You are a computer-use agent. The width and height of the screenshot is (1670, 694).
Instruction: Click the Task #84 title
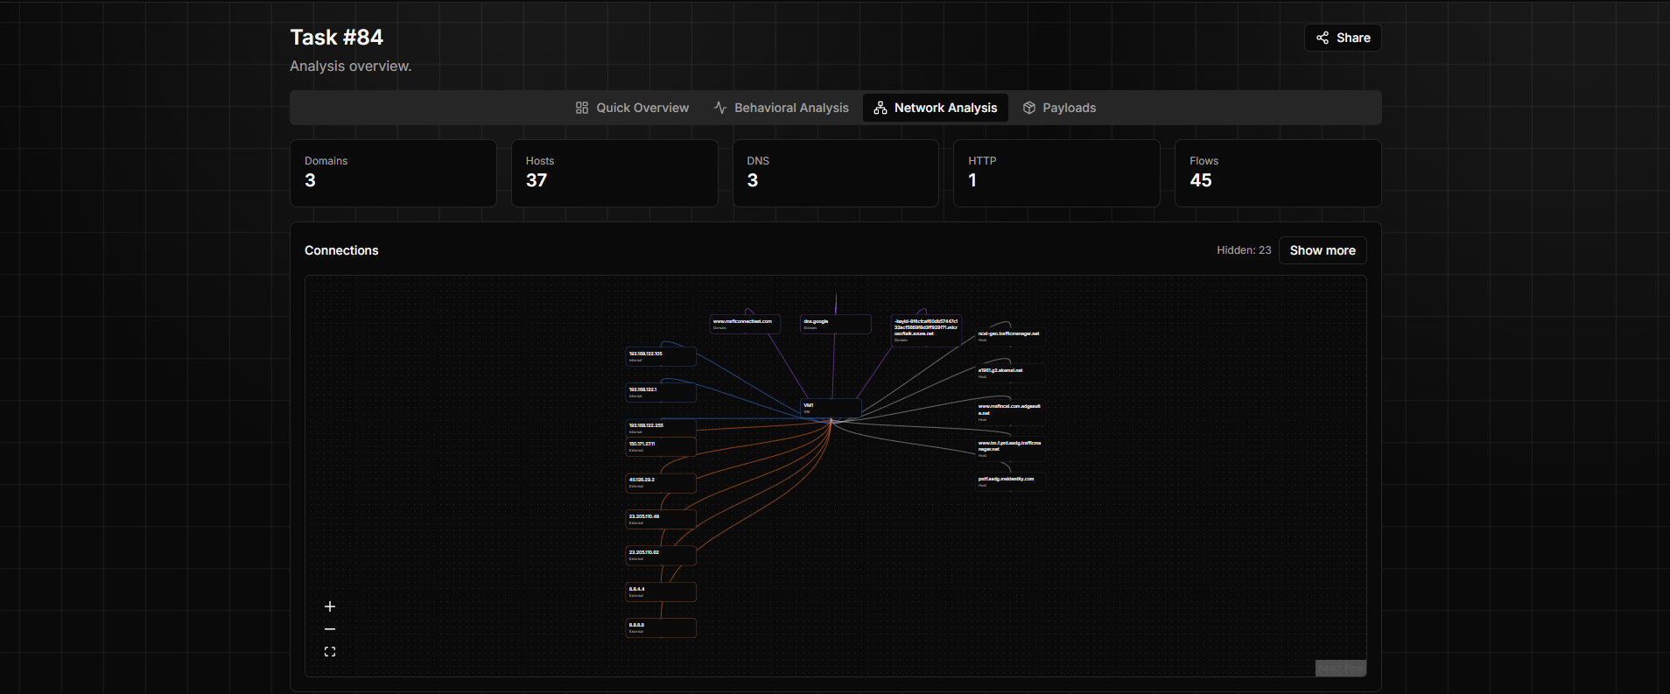337,38
